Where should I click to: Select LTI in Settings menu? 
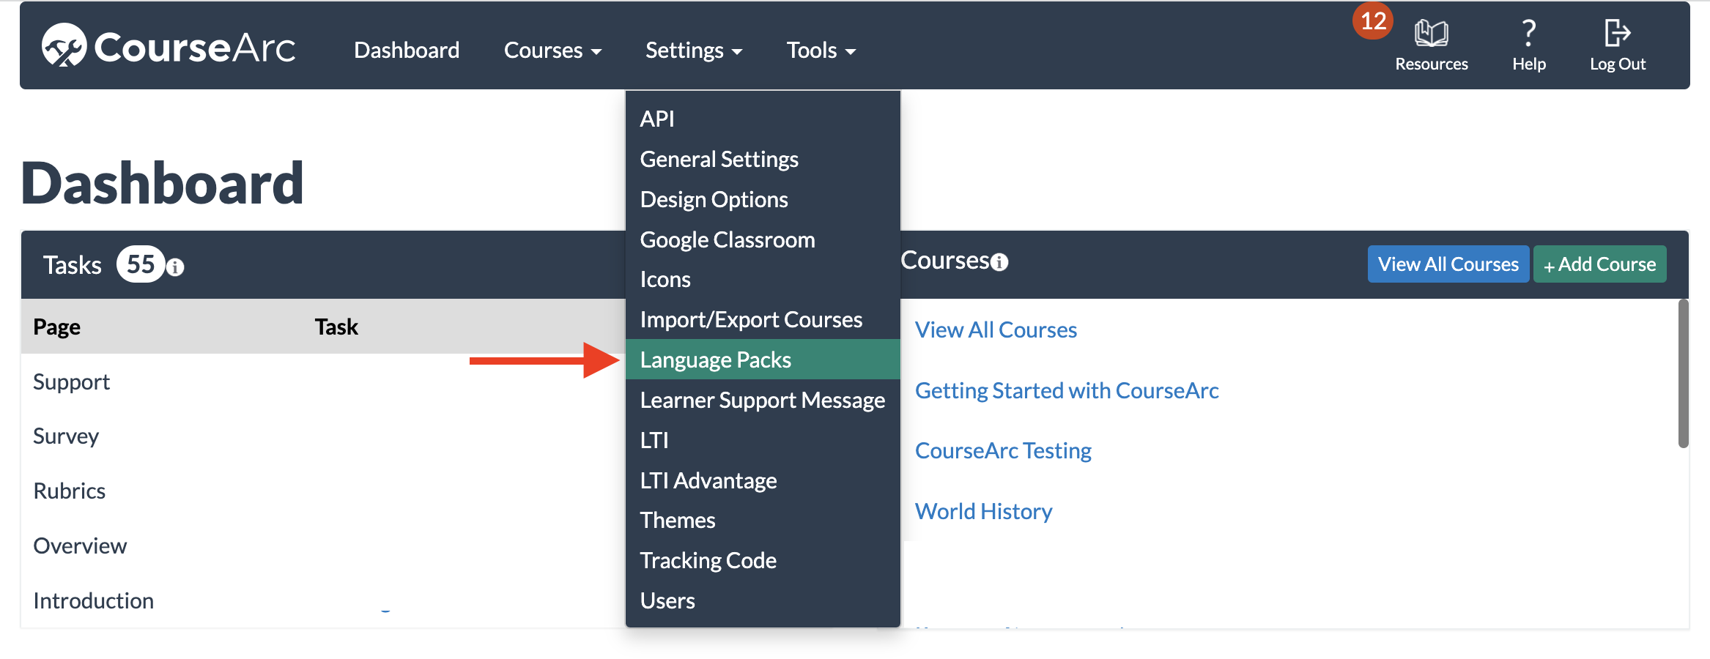coord(763,440)
